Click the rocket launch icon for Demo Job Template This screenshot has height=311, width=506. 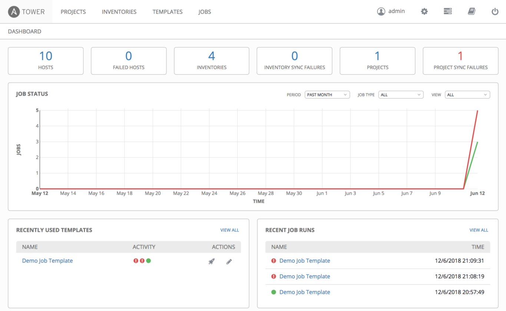coord(211,261)
